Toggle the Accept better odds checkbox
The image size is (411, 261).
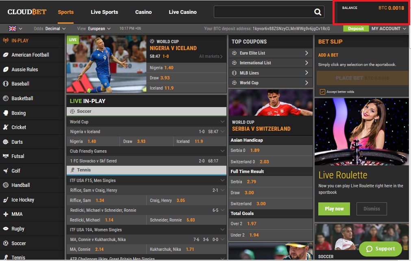322,92
